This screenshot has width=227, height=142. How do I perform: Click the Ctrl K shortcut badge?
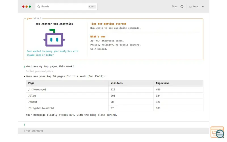[x=92, y=7]
